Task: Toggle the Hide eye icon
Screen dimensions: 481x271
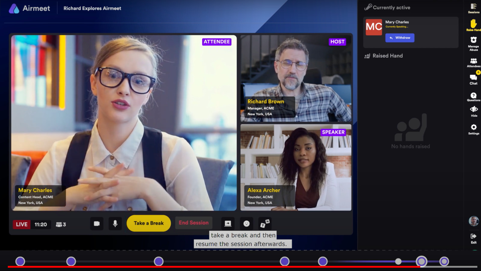Action: coord(474,111)
